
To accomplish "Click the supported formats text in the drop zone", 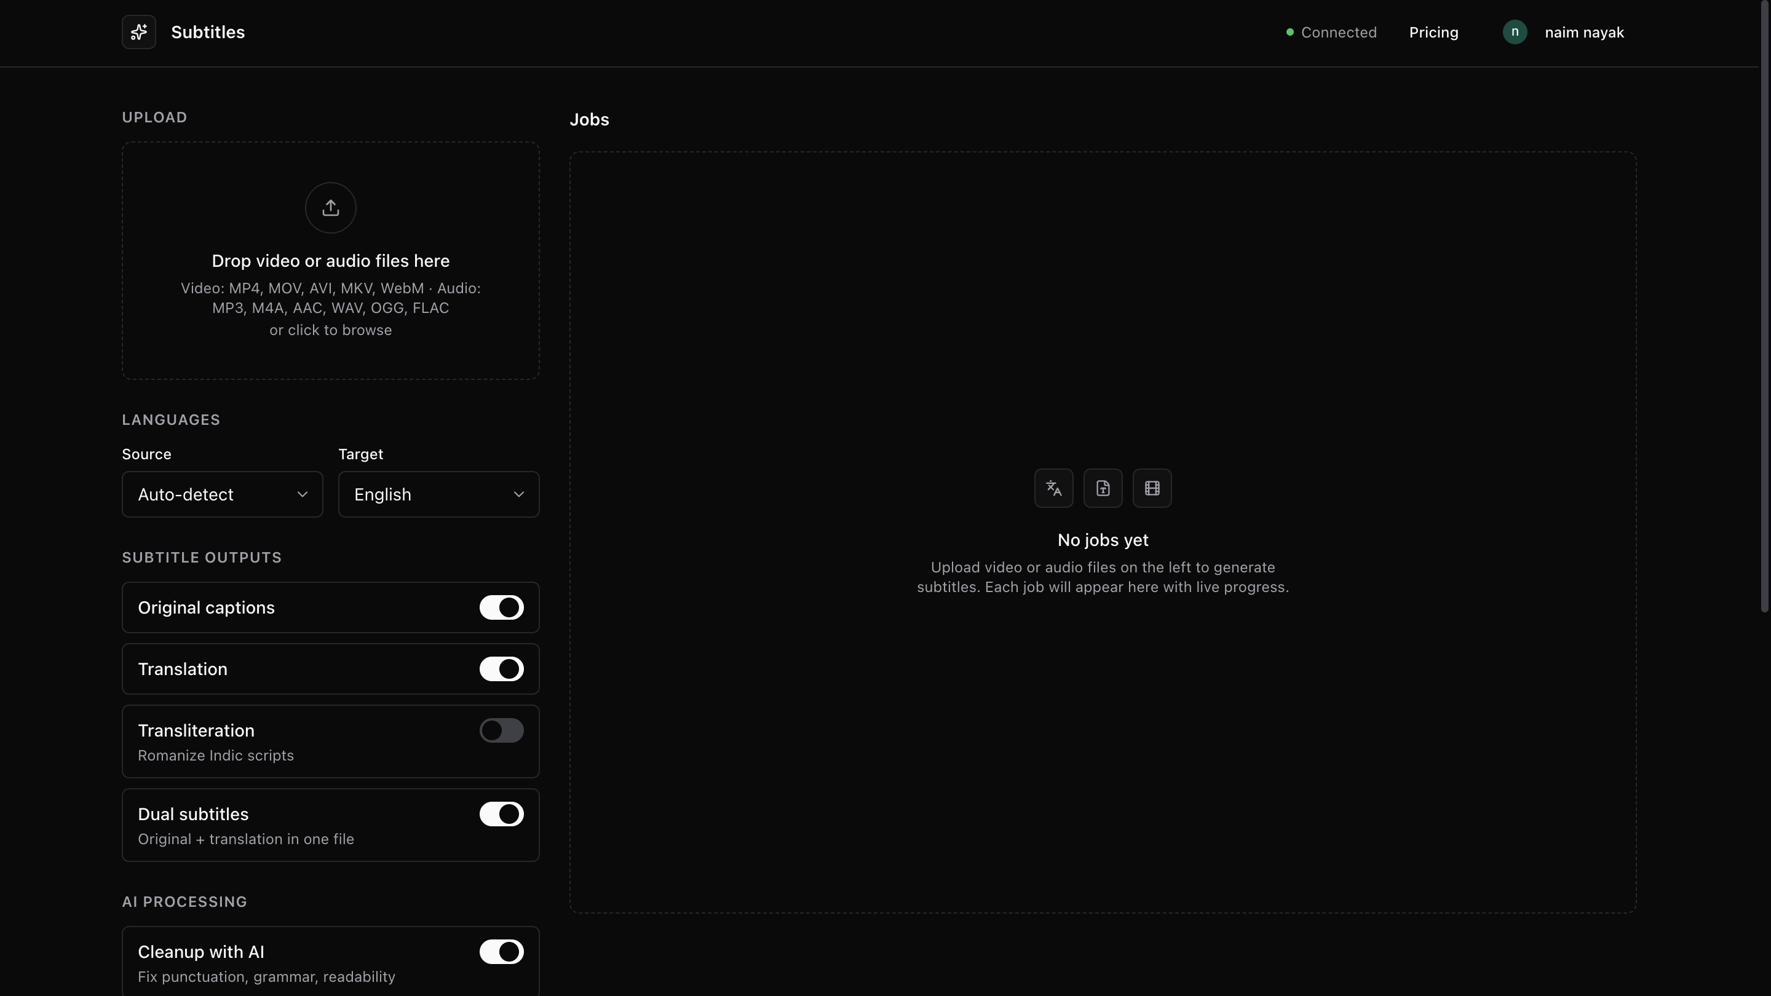I will [331, 298].
